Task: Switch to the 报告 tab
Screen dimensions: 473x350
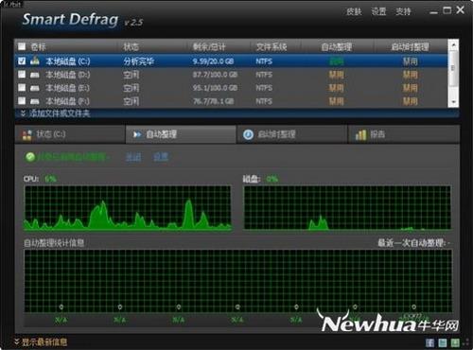Action: click(x=404, y=134)
